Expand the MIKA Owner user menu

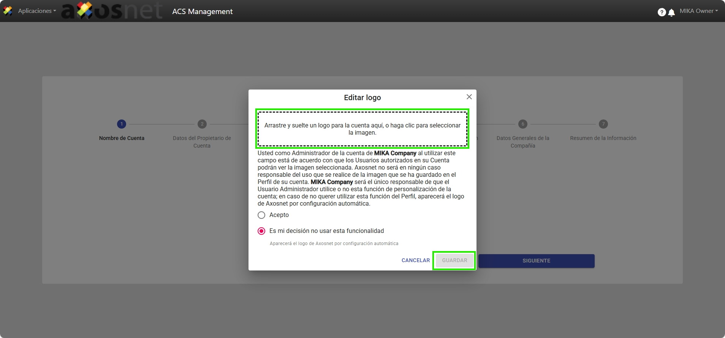[699, 11]
